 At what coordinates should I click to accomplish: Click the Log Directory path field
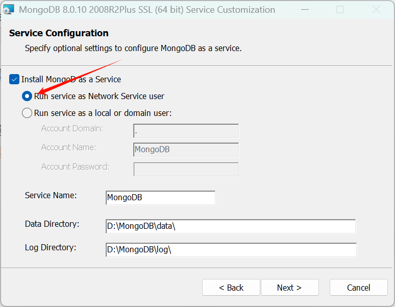click(x=230, y=250)
